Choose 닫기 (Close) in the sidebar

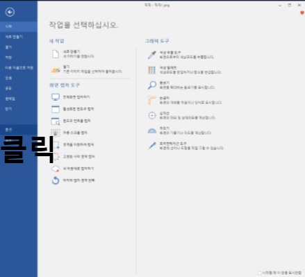pos(19,109)
